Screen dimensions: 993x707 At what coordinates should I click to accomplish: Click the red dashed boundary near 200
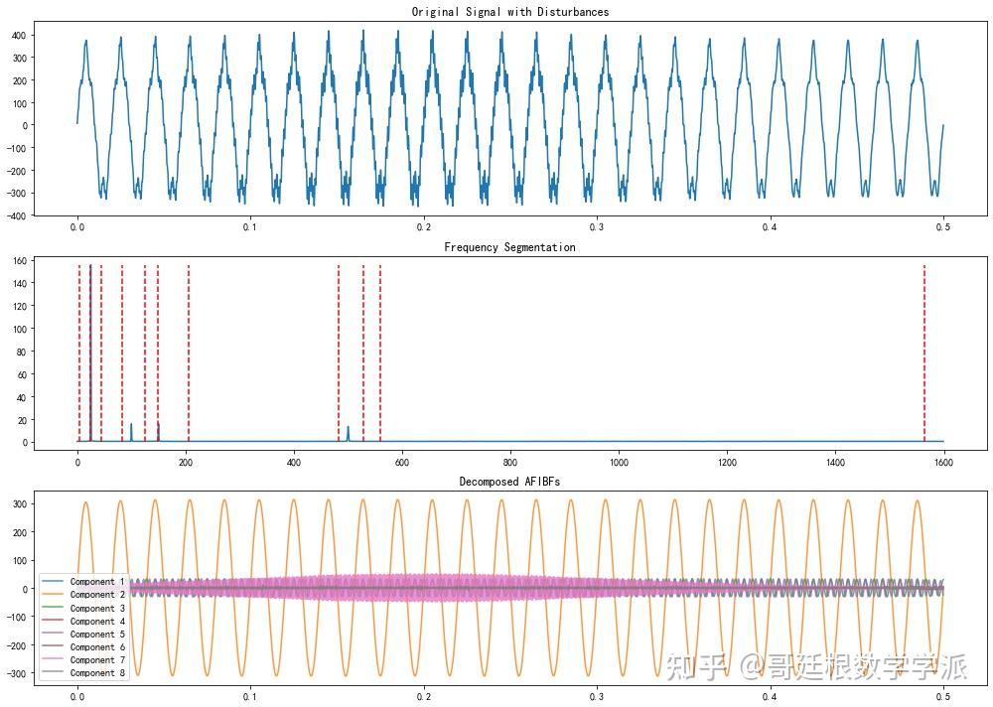188,353
